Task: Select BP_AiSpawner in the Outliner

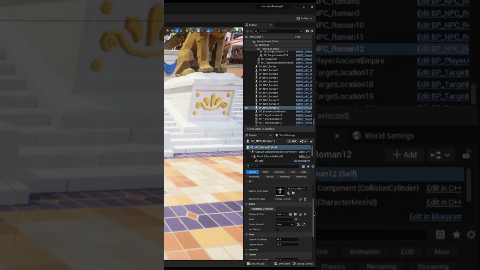Action: click(x=269, y=59)
